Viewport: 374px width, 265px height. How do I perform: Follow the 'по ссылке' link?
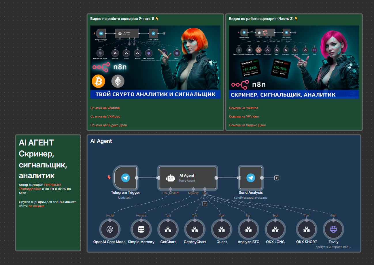pyautogui.click(x=36, y=206)
